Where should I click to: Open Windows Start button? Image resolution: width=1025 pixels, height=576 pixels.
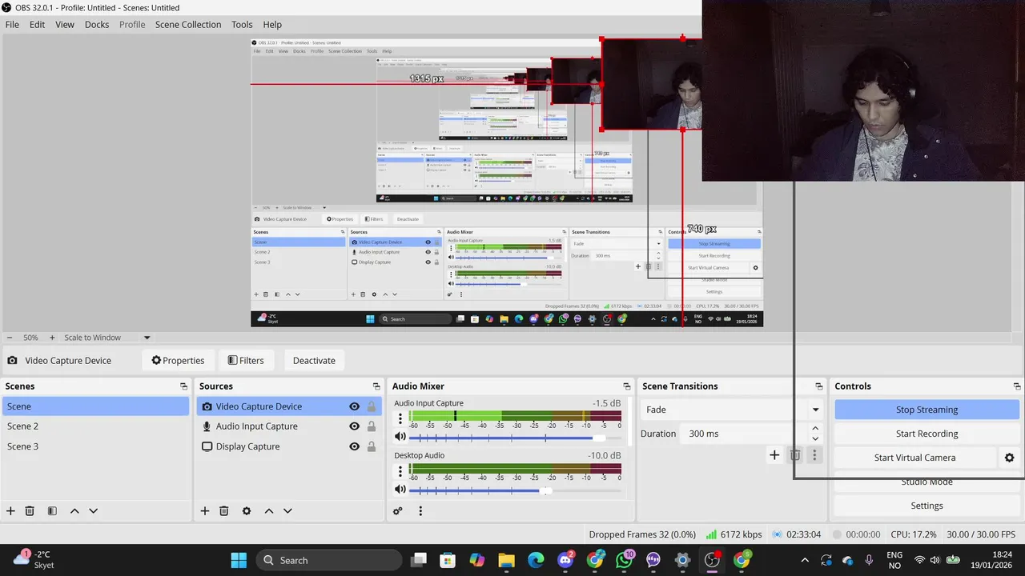[239, 560]
